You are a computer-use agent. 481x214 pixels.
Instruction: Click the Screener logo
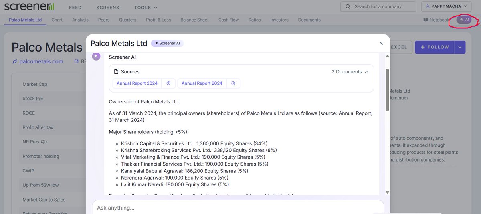29,7
